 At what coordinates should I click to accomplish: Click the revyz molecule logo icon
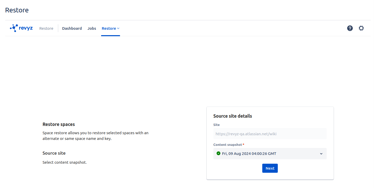(14, 28)
